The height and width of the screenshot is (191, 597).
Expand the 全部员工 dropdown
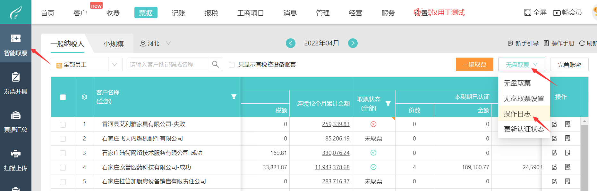115,65
